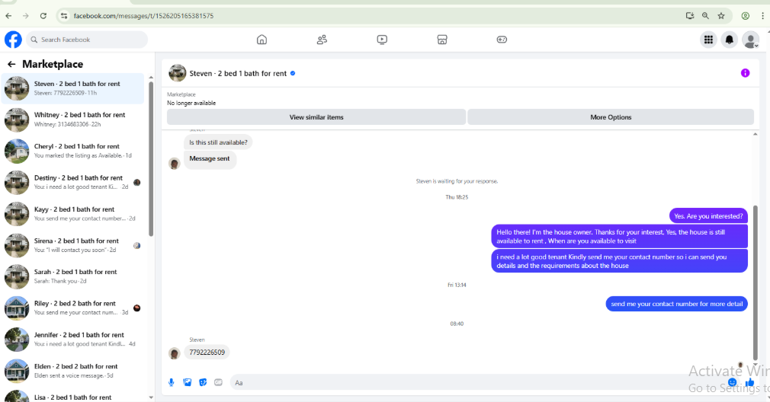Click 'send me your contact number for more detail' message
Image resolution: width=770 pixels, height=402 pixels.
pos(677,304)
